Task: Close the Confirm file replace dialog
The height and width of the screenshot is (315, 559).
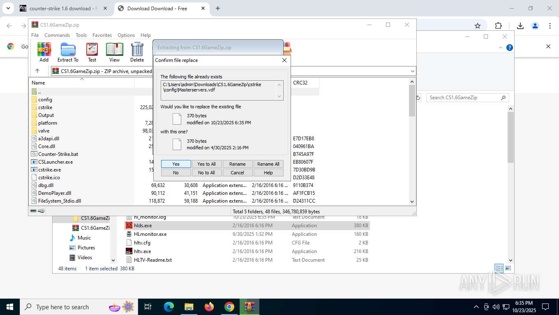Action: [284, 60]
